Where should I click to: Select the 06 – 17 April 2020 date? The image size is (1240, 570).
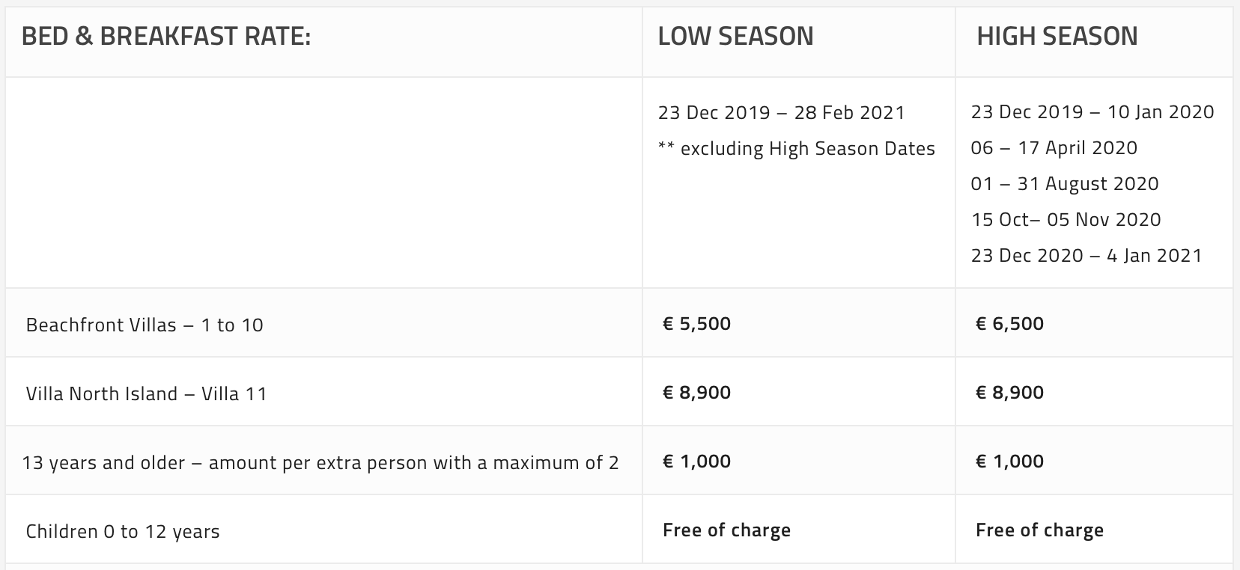click(1054, 147)
